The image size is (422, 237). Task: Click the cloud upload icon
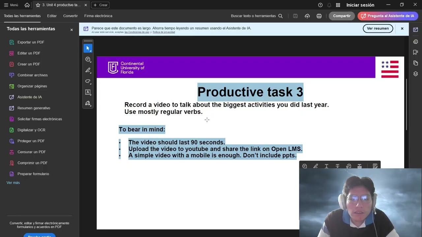[307, 16]
